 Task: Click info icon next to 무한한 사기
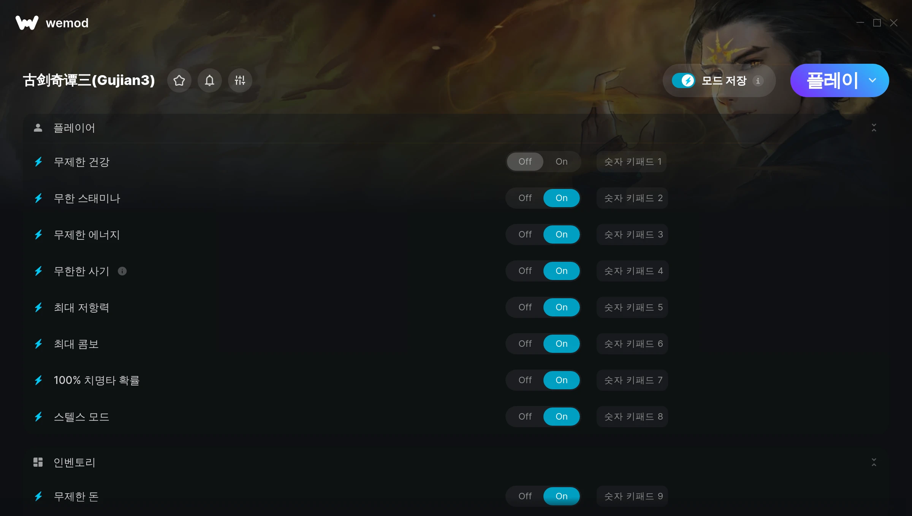click(122, 271)
